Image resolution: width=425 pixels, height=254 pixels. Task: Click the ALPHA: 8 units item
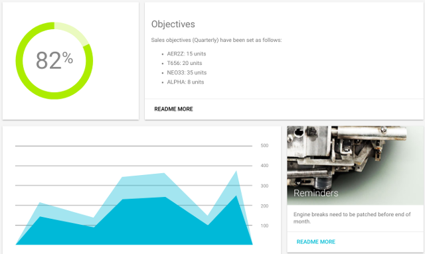(185, 82)
